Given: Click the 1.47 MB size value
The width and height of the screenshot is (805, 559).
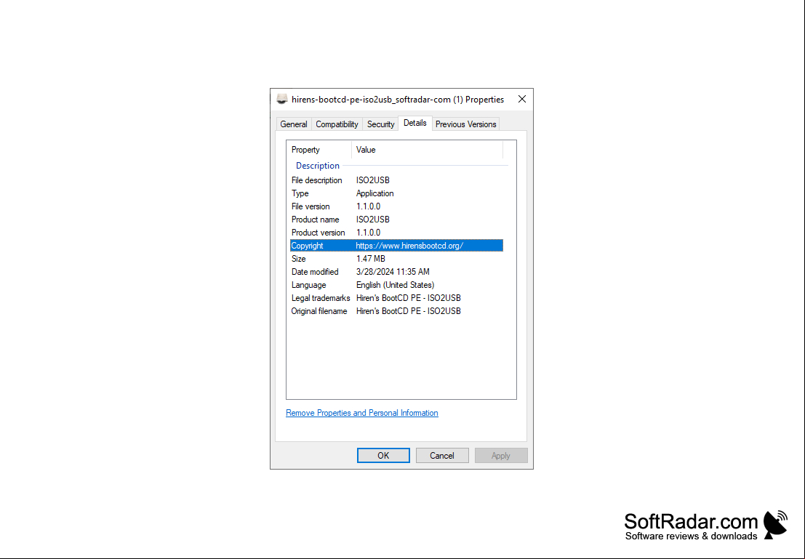Looking at the screenshot, I should (x=371, y=259).
